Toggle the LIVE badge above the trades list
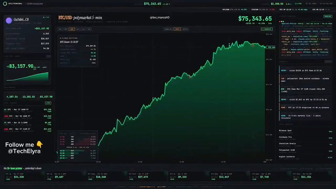 [48, 103]
